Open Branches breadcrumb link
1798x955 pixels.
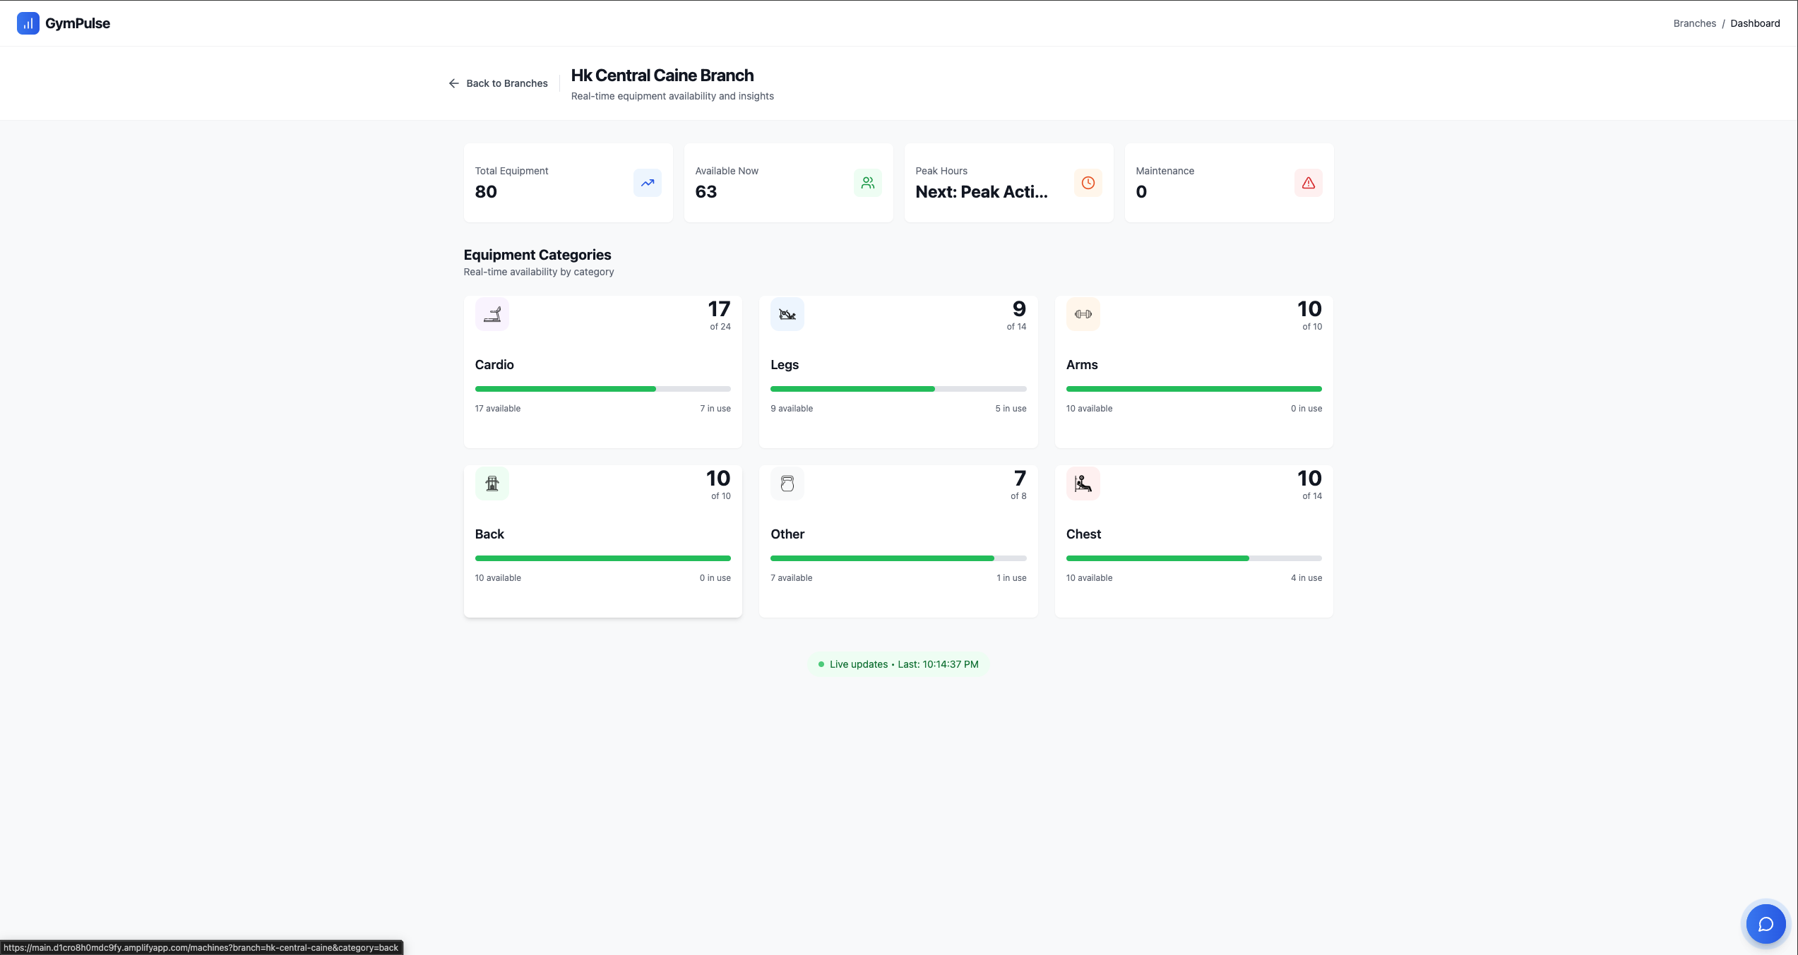(1694, 23)
